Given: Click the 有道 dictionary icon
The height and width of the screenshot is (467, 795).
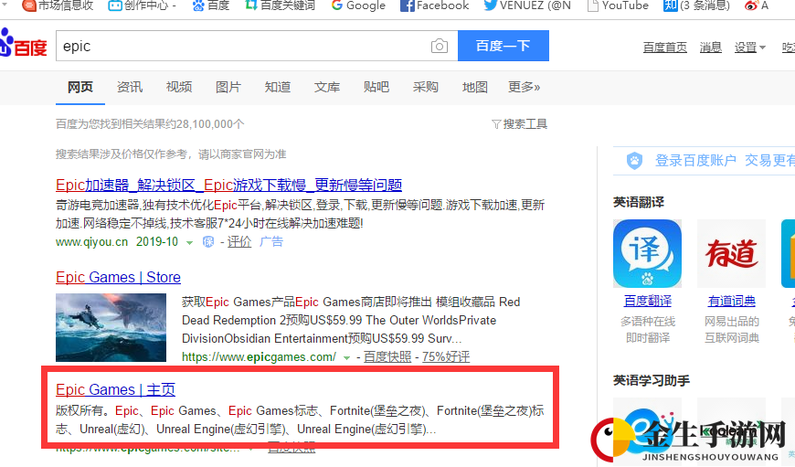Looking at the screenshot, I should (x=731, y=253).
